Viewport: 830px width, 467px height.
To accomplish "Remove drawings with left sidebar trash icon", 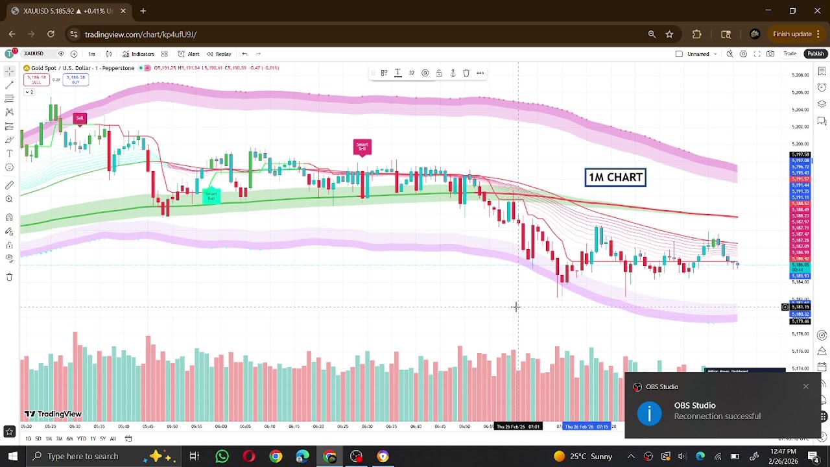I will [9, 277].
